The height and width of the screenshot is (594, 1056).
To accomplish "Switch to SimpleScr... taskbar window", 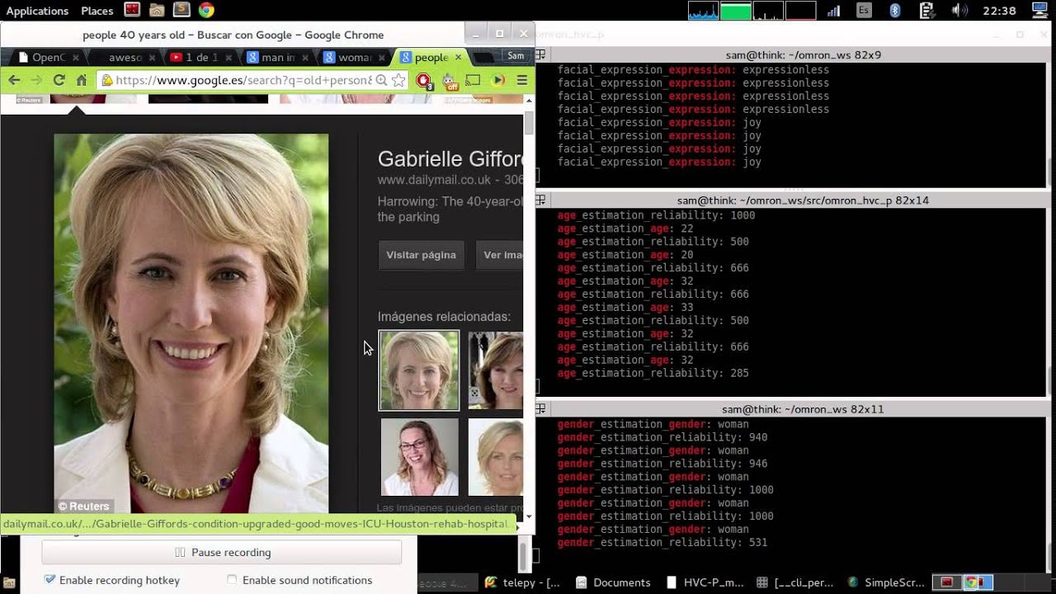I will (x=886, y=582).
